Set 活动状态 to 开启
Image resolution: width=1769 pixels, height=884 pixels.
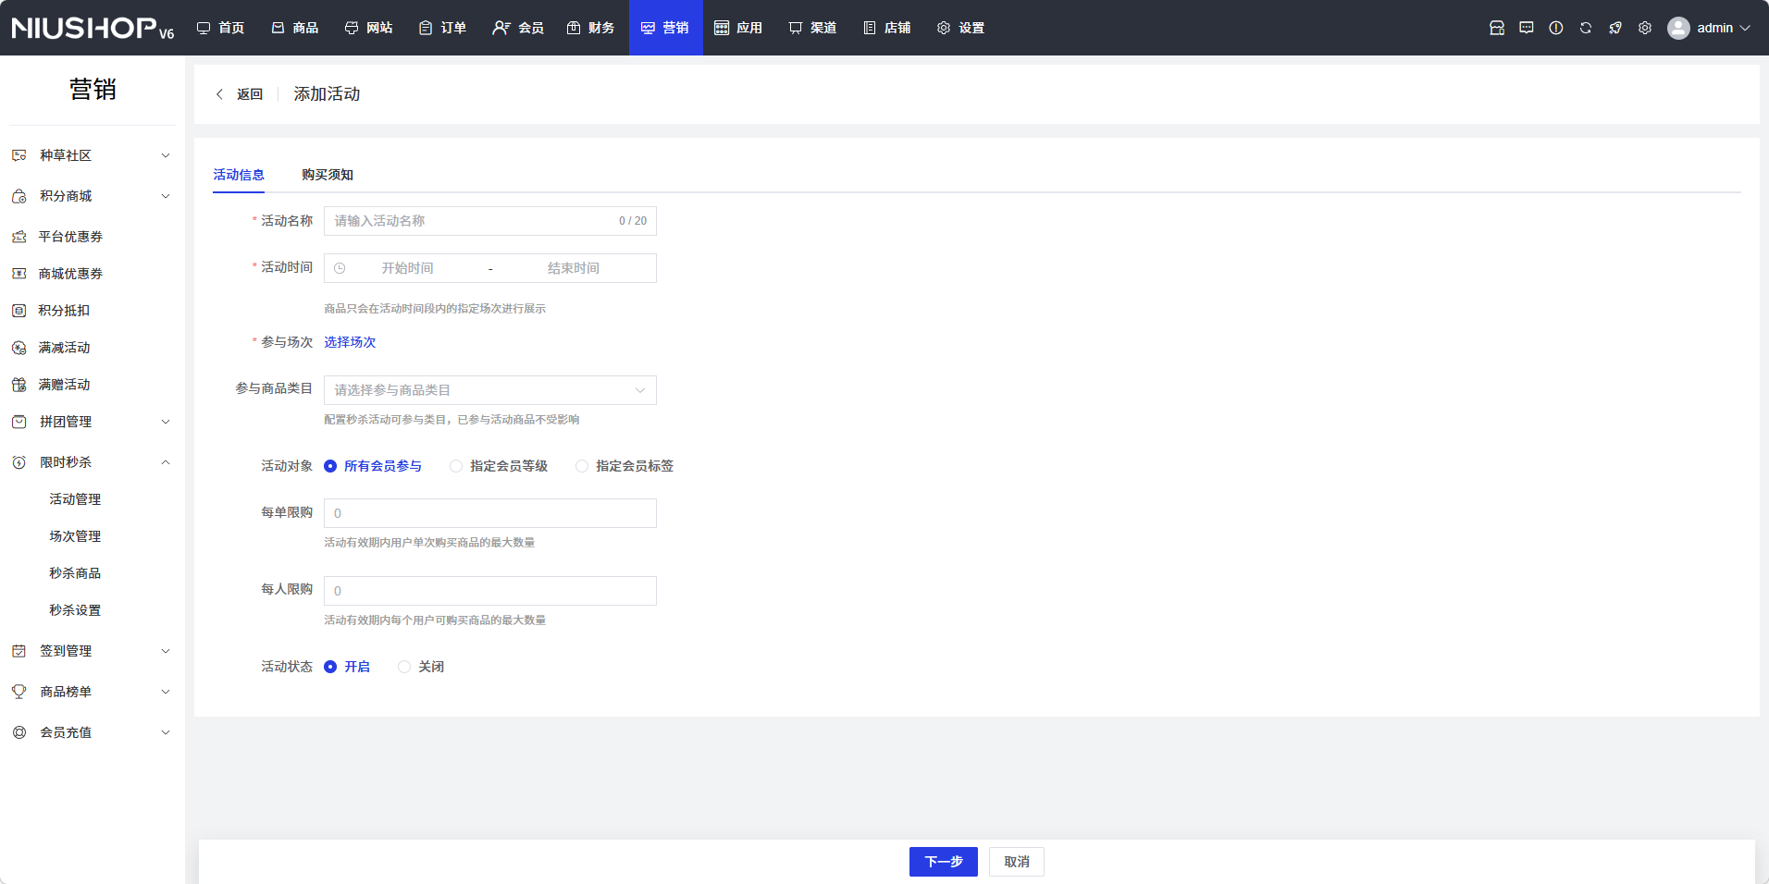pyautogui.click(x=330, y=667)
